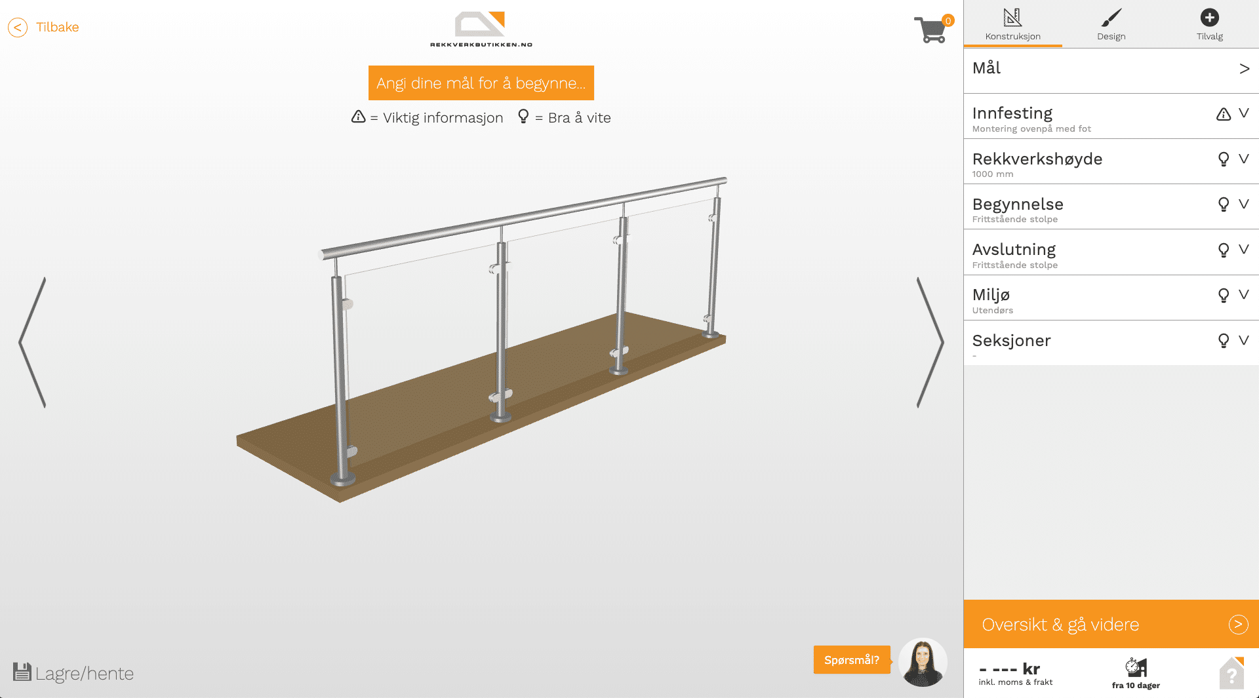Rotate view with the right arrow
1259x698 pixels.
point(929,342)
